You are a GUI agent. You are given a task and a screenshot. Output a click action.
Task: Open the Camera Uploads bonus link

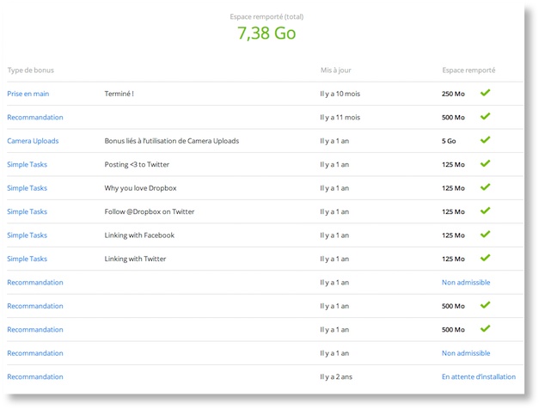point(33,141)
